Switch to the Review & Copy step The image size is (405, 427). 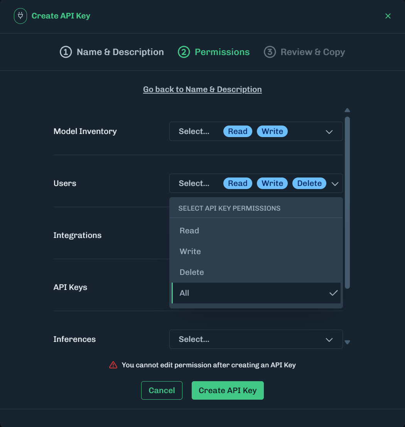312,52
